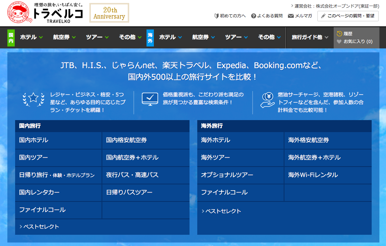The height and width of the screenshot is (246, 386).
Task: Click the history clock icon
Action: 339,34
